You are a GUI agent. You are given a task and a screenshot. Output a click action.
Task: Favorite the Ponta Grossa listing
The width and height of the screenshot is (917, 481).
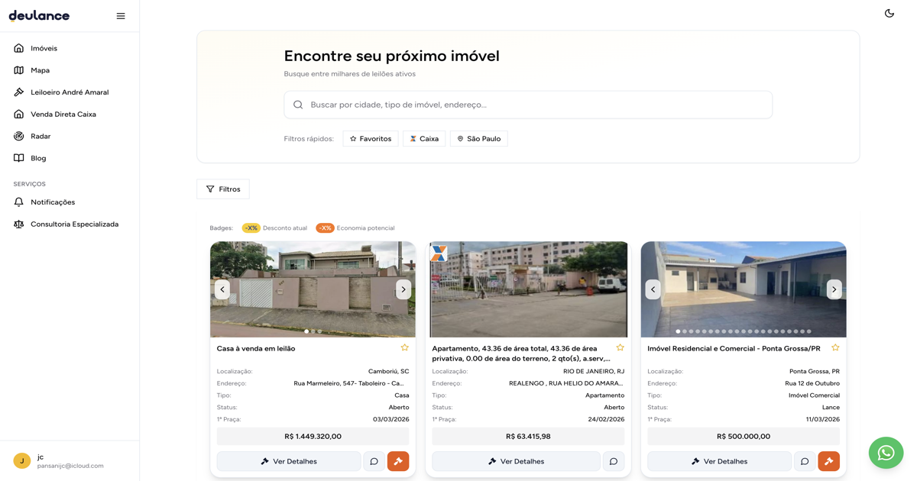[x=835, y=347]
